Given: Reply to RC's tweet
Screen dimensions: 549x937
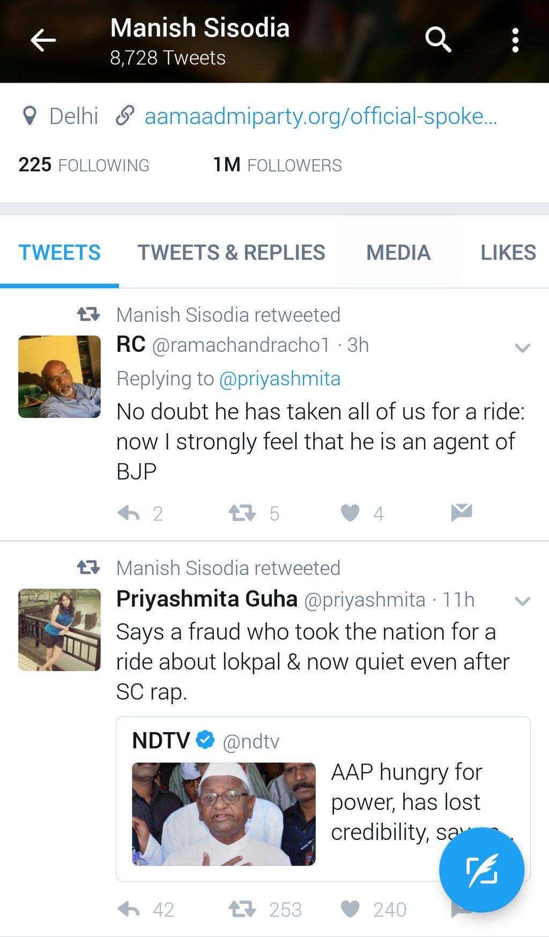Looking at the screenshot, I should tap(129, 513).
